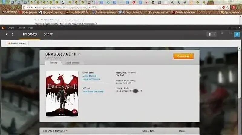Open the Game Manual link
The height and width of the screenshot is (135, 242).
[89, 76]
